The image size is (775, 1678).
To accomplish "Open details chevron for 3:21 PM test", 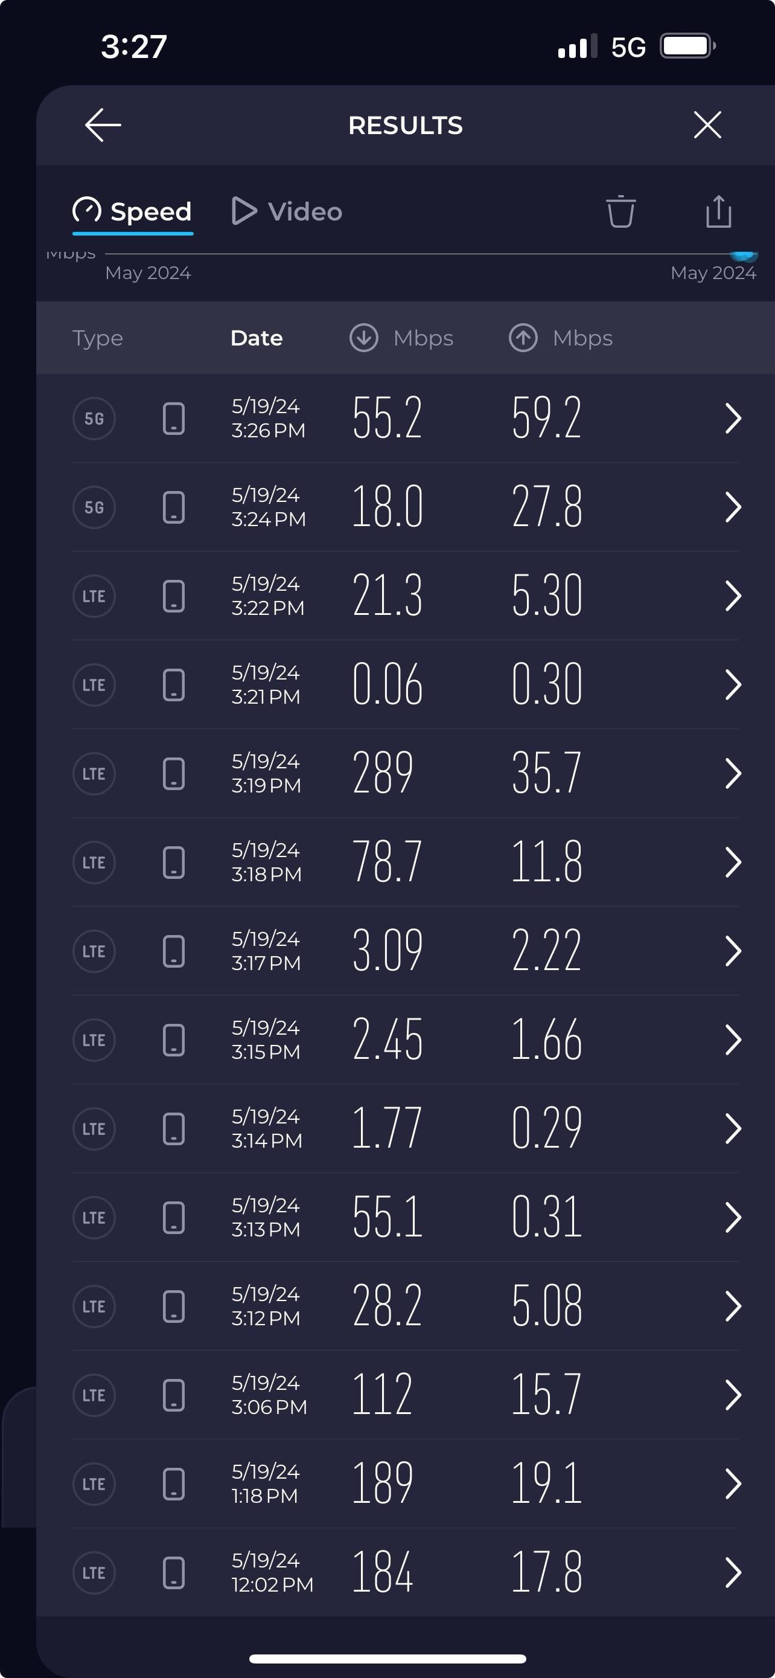I will pos(733,684).
